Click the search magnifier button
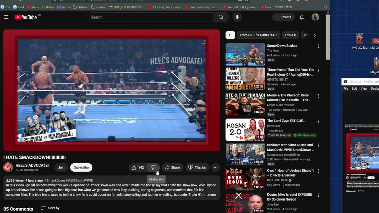 (221, 17)
